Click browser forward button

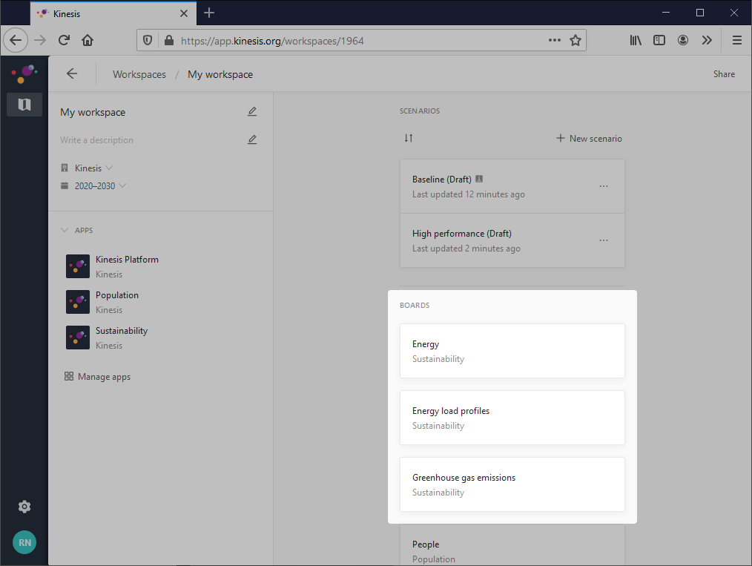40,40
